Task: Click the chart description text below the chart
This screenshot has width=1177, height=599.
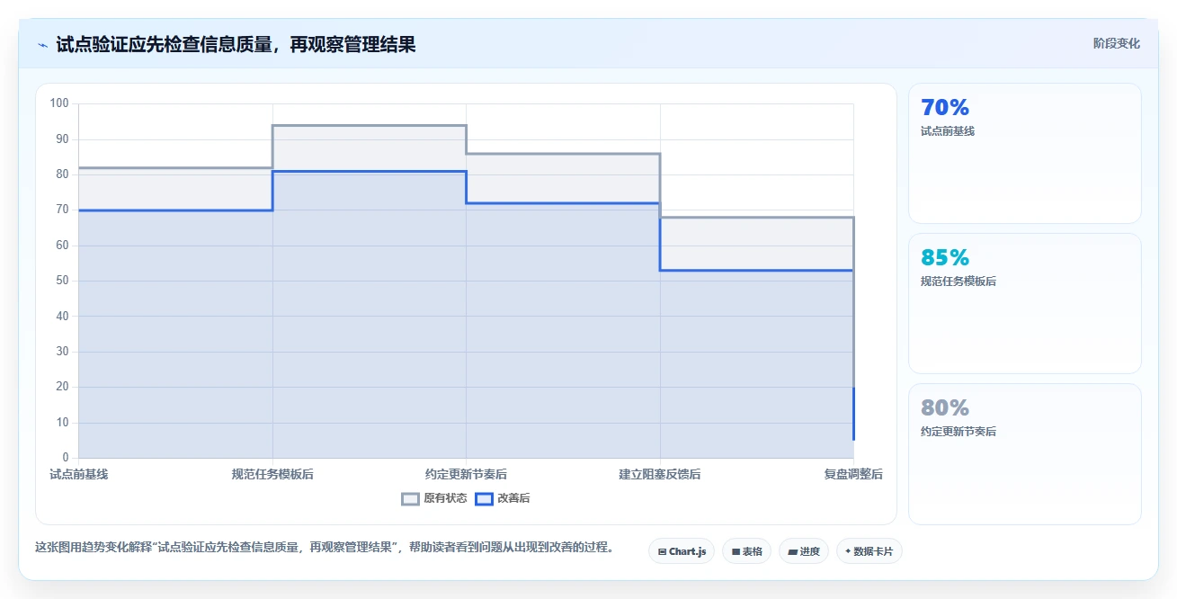Action: [325, 547]
